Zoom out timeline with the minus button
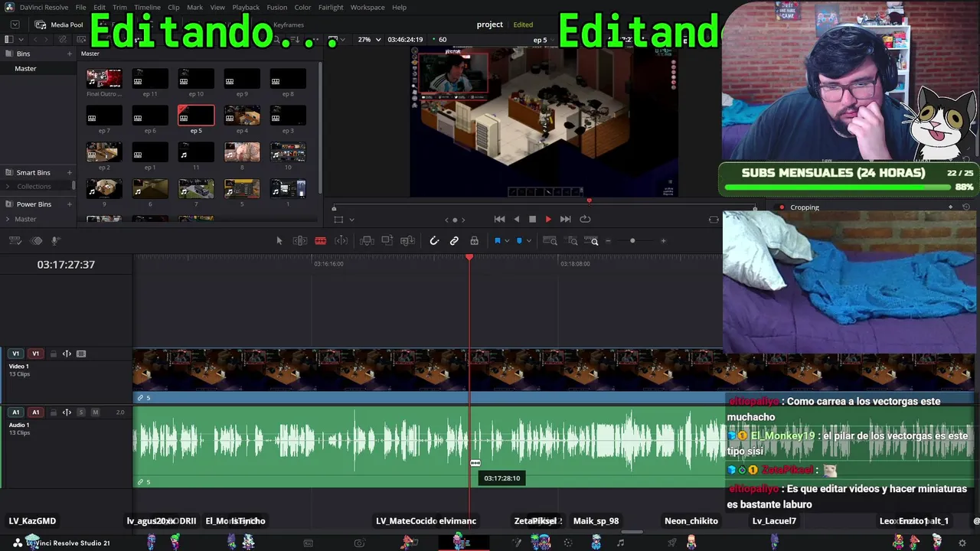 pos(609,241)
